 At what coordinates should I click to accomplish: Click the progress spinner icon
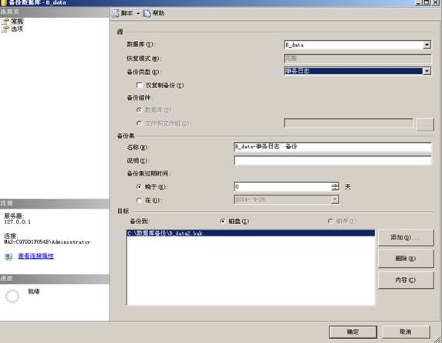pos(12,296)
